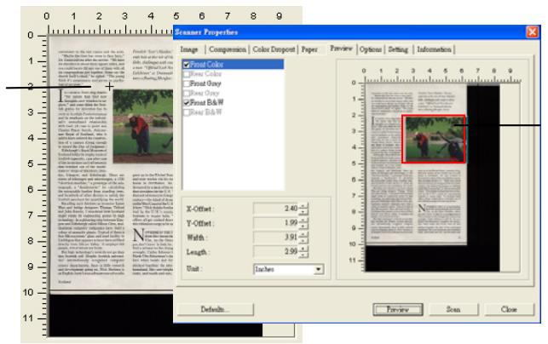The image size is (548, 344).
Task: Open the Options tab
Action: [370, 49]
